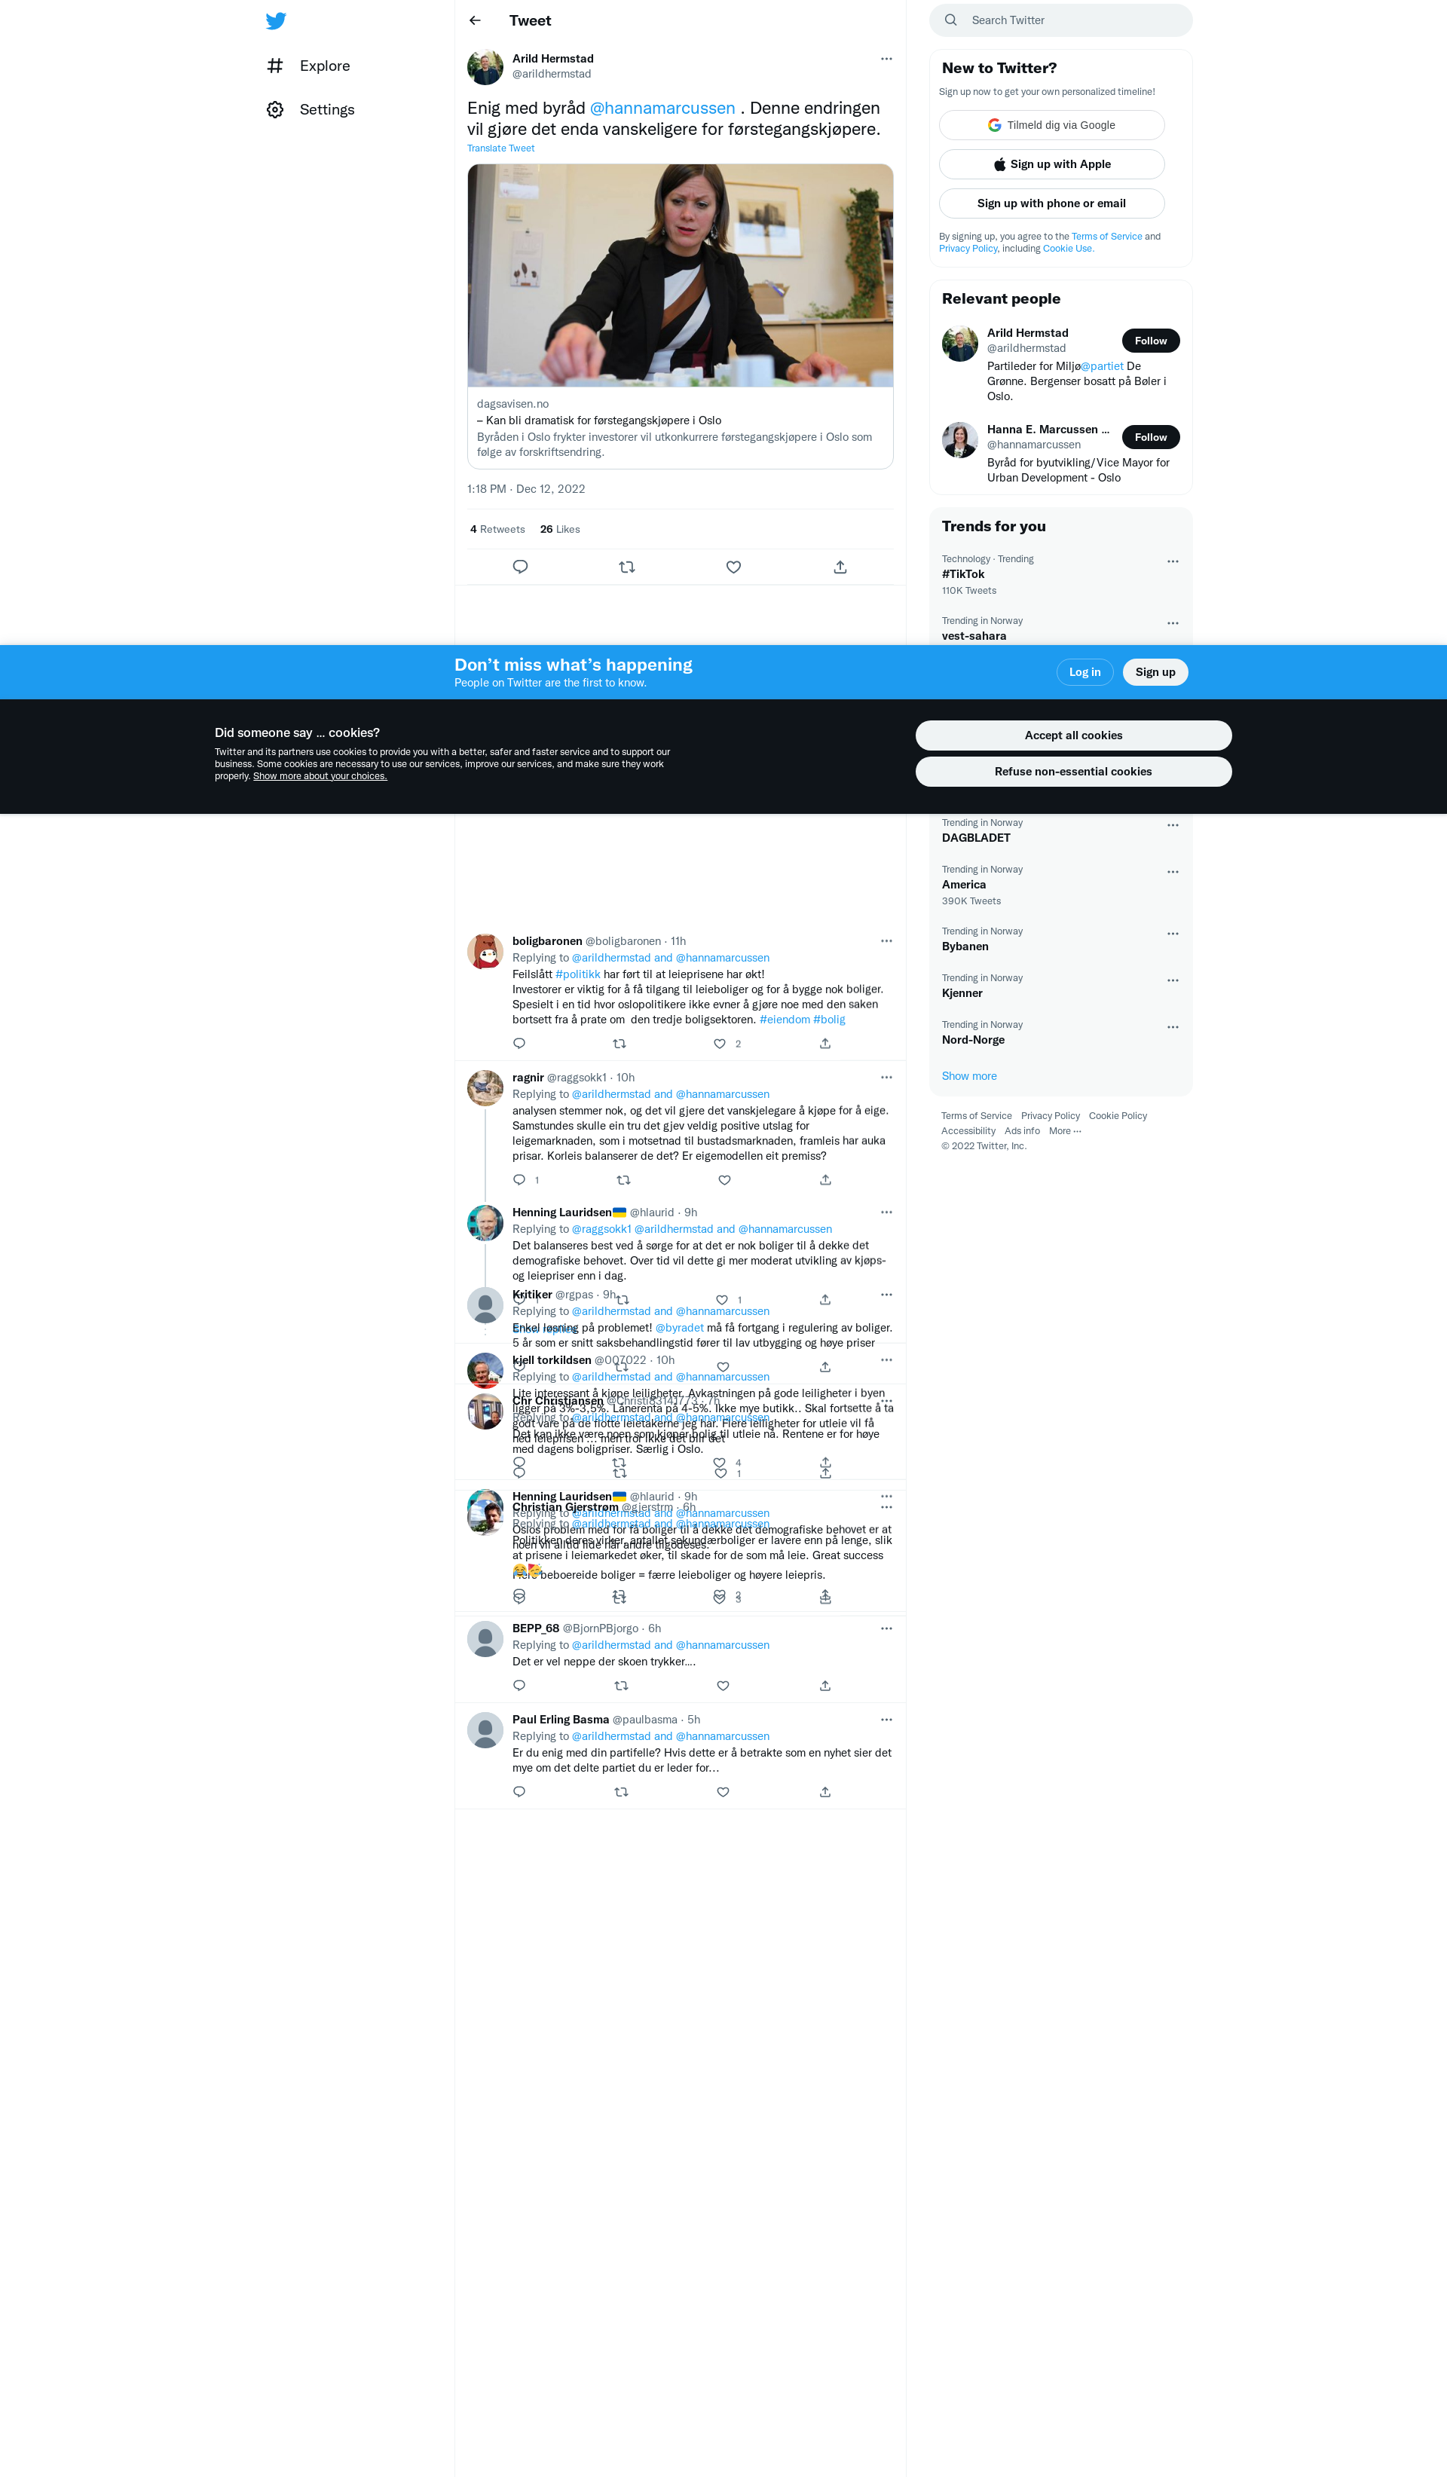Like BEPP_68's tweet

click(x=723, y=1686)
